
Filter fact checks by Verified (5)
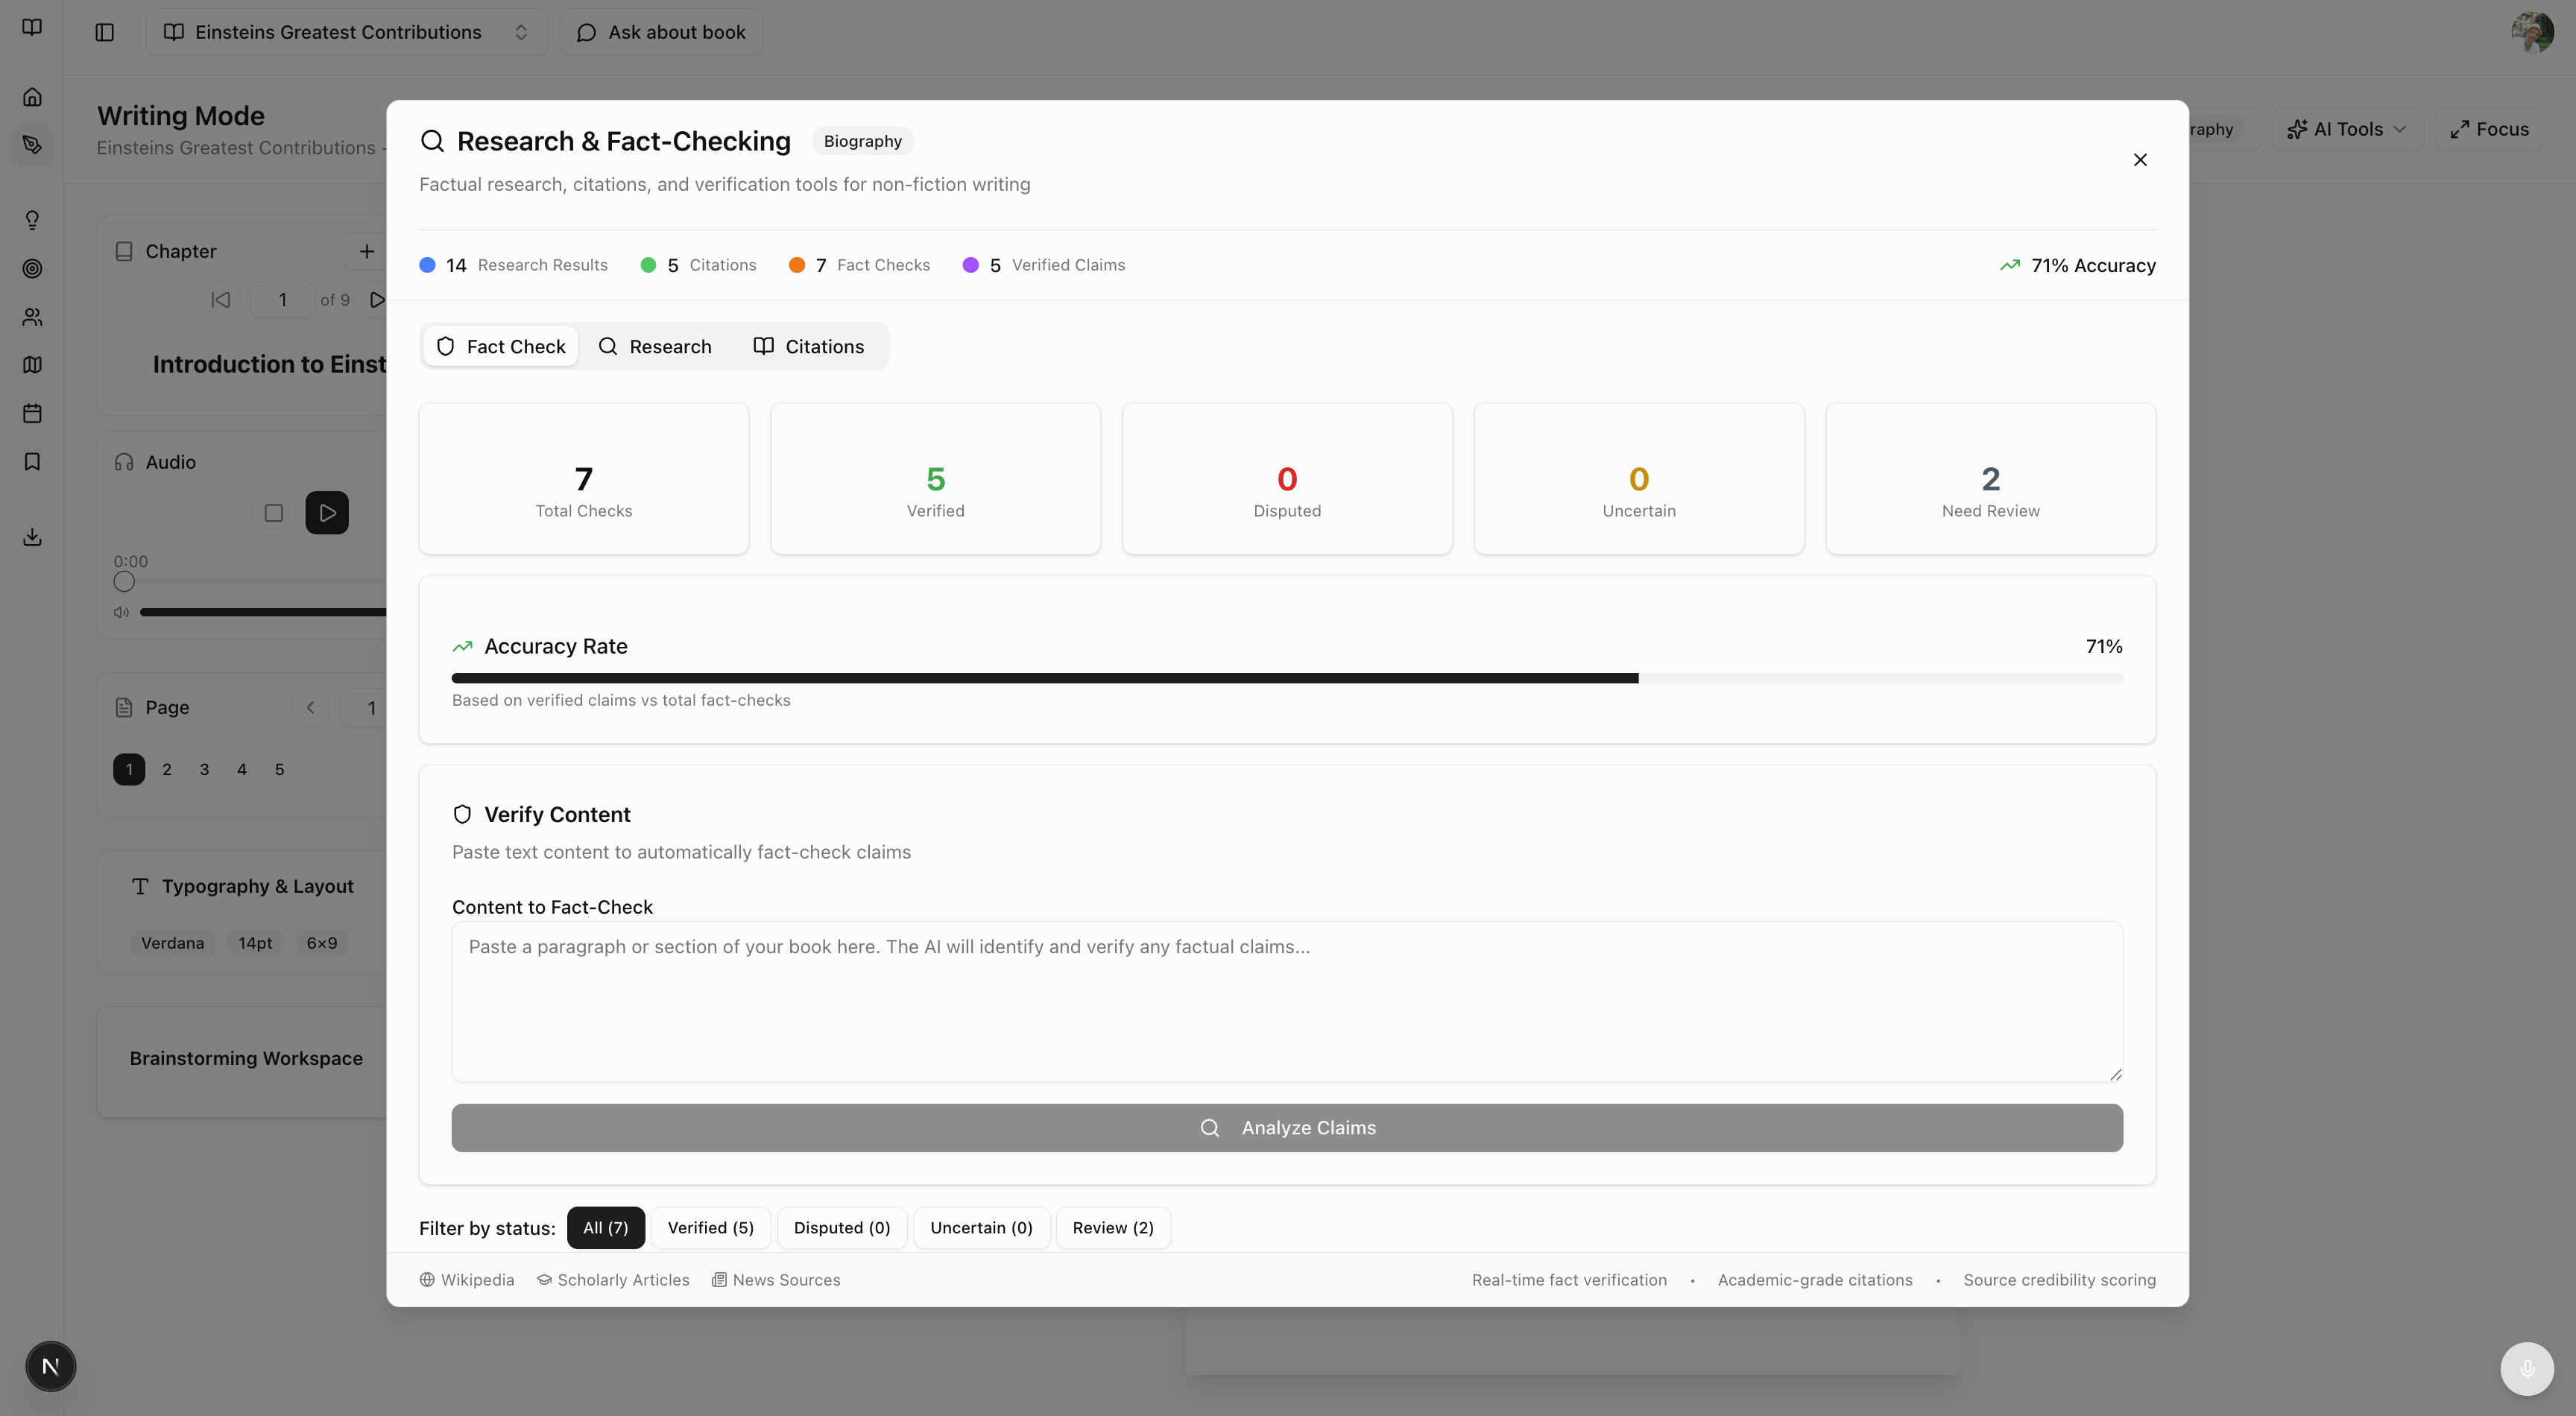point(710,1227)
